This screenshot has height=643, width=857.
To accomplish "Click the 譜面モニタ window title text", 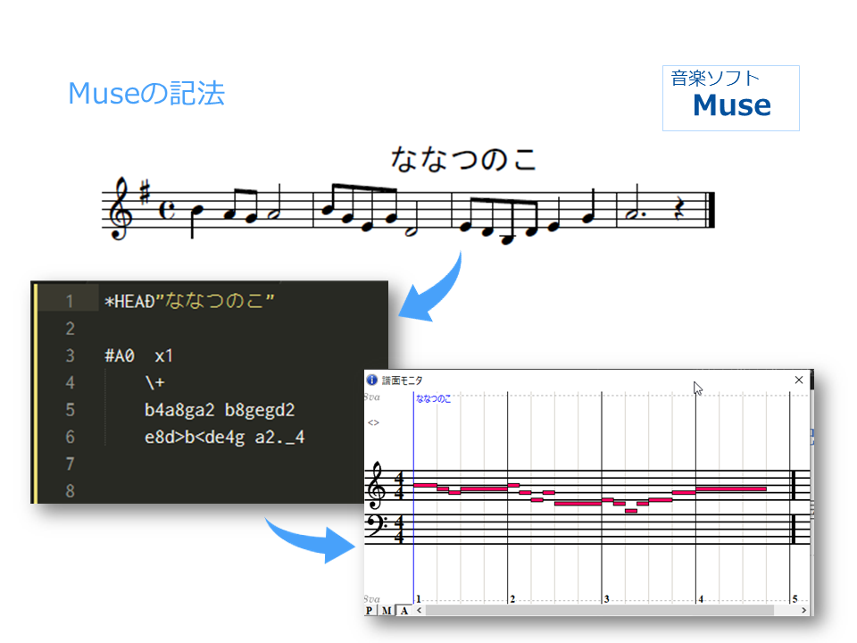I will [402, 380].
